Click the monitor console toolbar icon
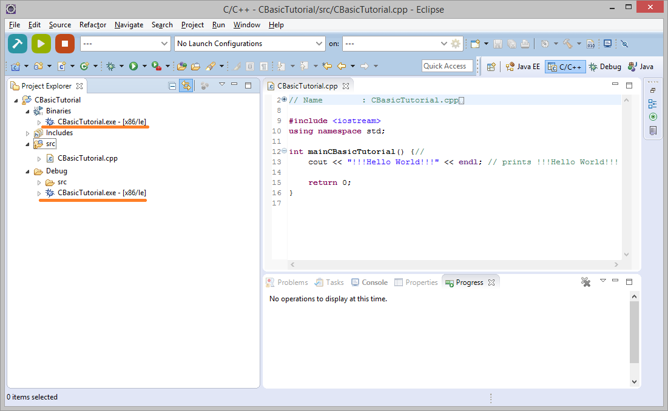Screen dimensions: 668x411 [608, 44]
